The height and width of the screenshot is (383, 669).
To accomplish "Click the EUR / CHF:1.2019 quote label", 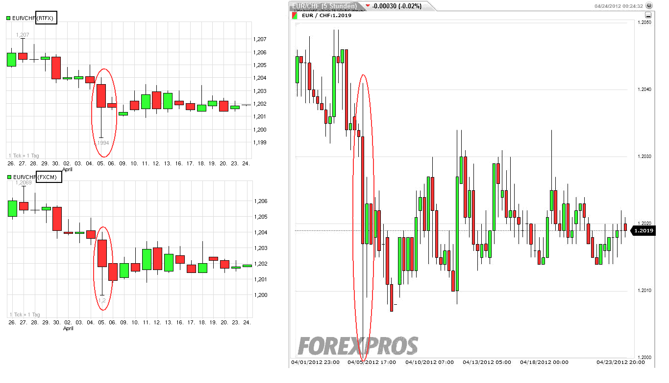I will tap(326, 16).
